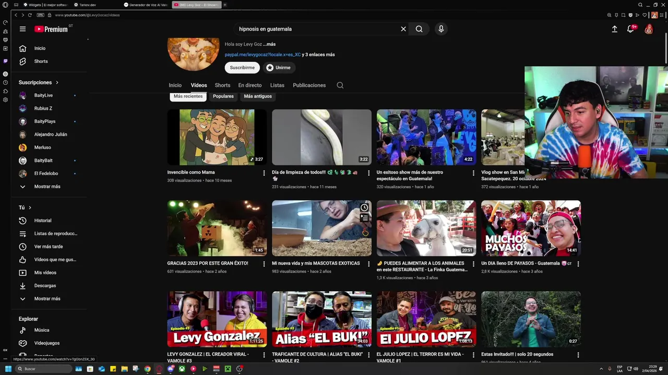Open Listas de reproducción in sidebar

pyautogui.click(x=49, y=234)
